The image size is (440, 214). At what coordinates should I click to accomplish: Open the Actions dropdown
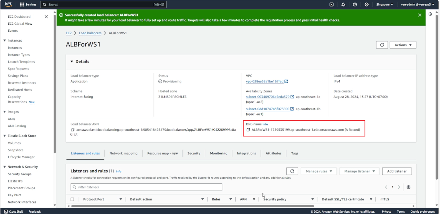point(403,45)
